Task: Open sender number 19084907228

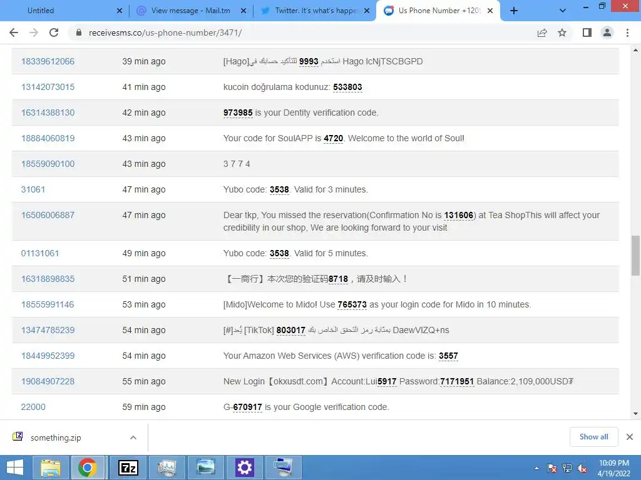Action: (x=48, y=381)
